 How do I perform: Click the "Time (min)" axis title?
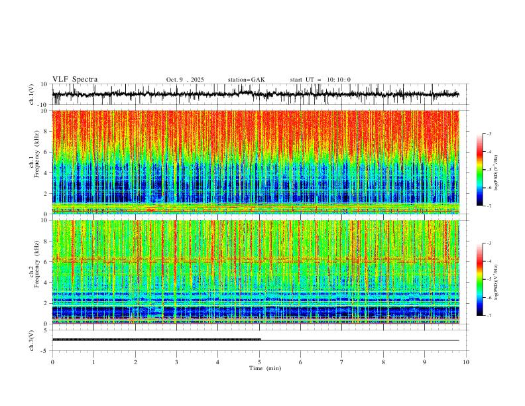(x=265, y=368)
